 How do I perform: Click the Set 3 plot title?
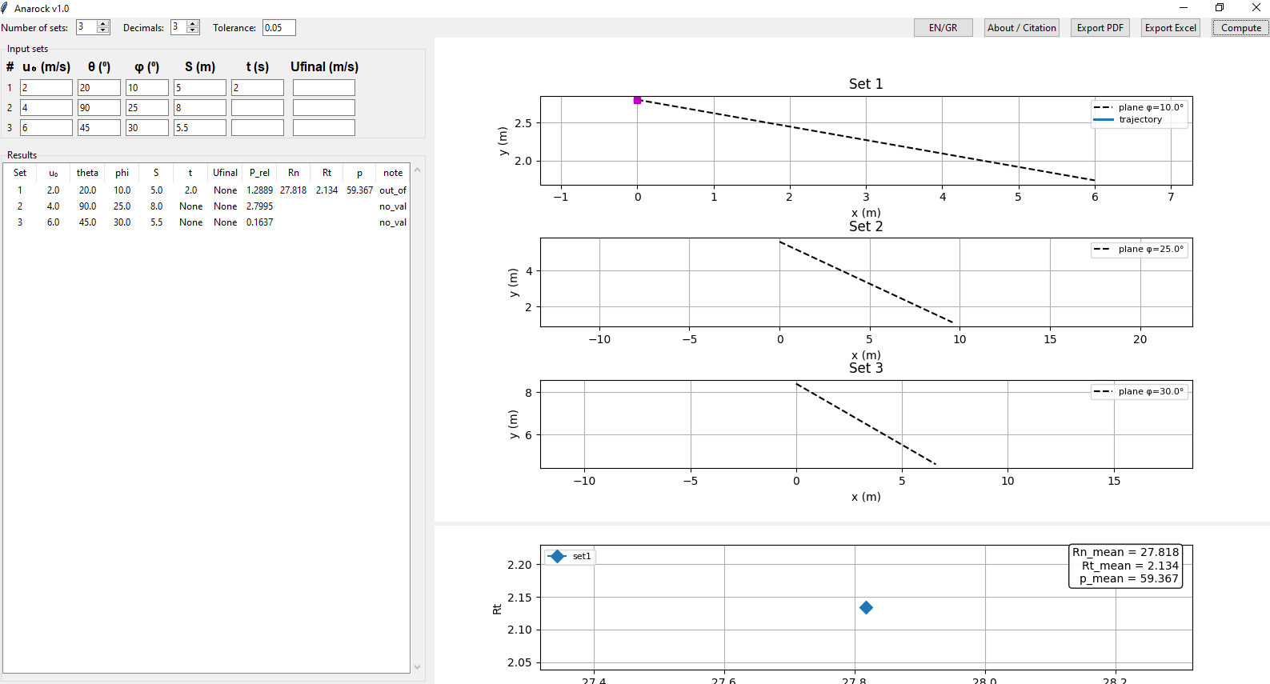point(866,368)
